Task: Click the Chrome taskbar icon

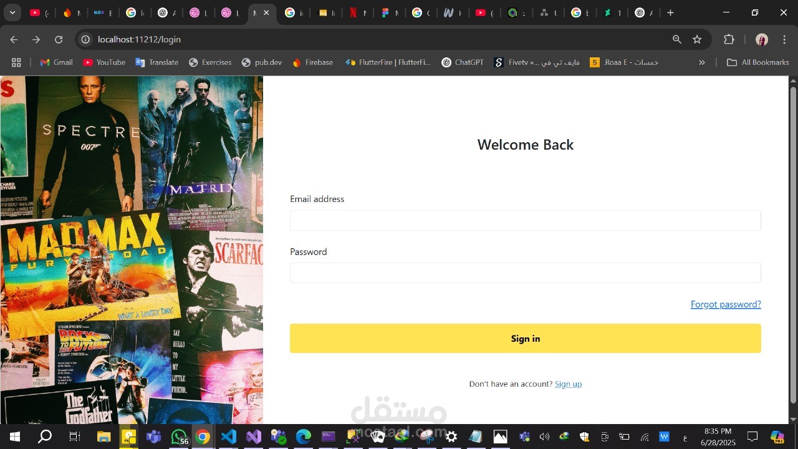Action: tap(203, 437)
